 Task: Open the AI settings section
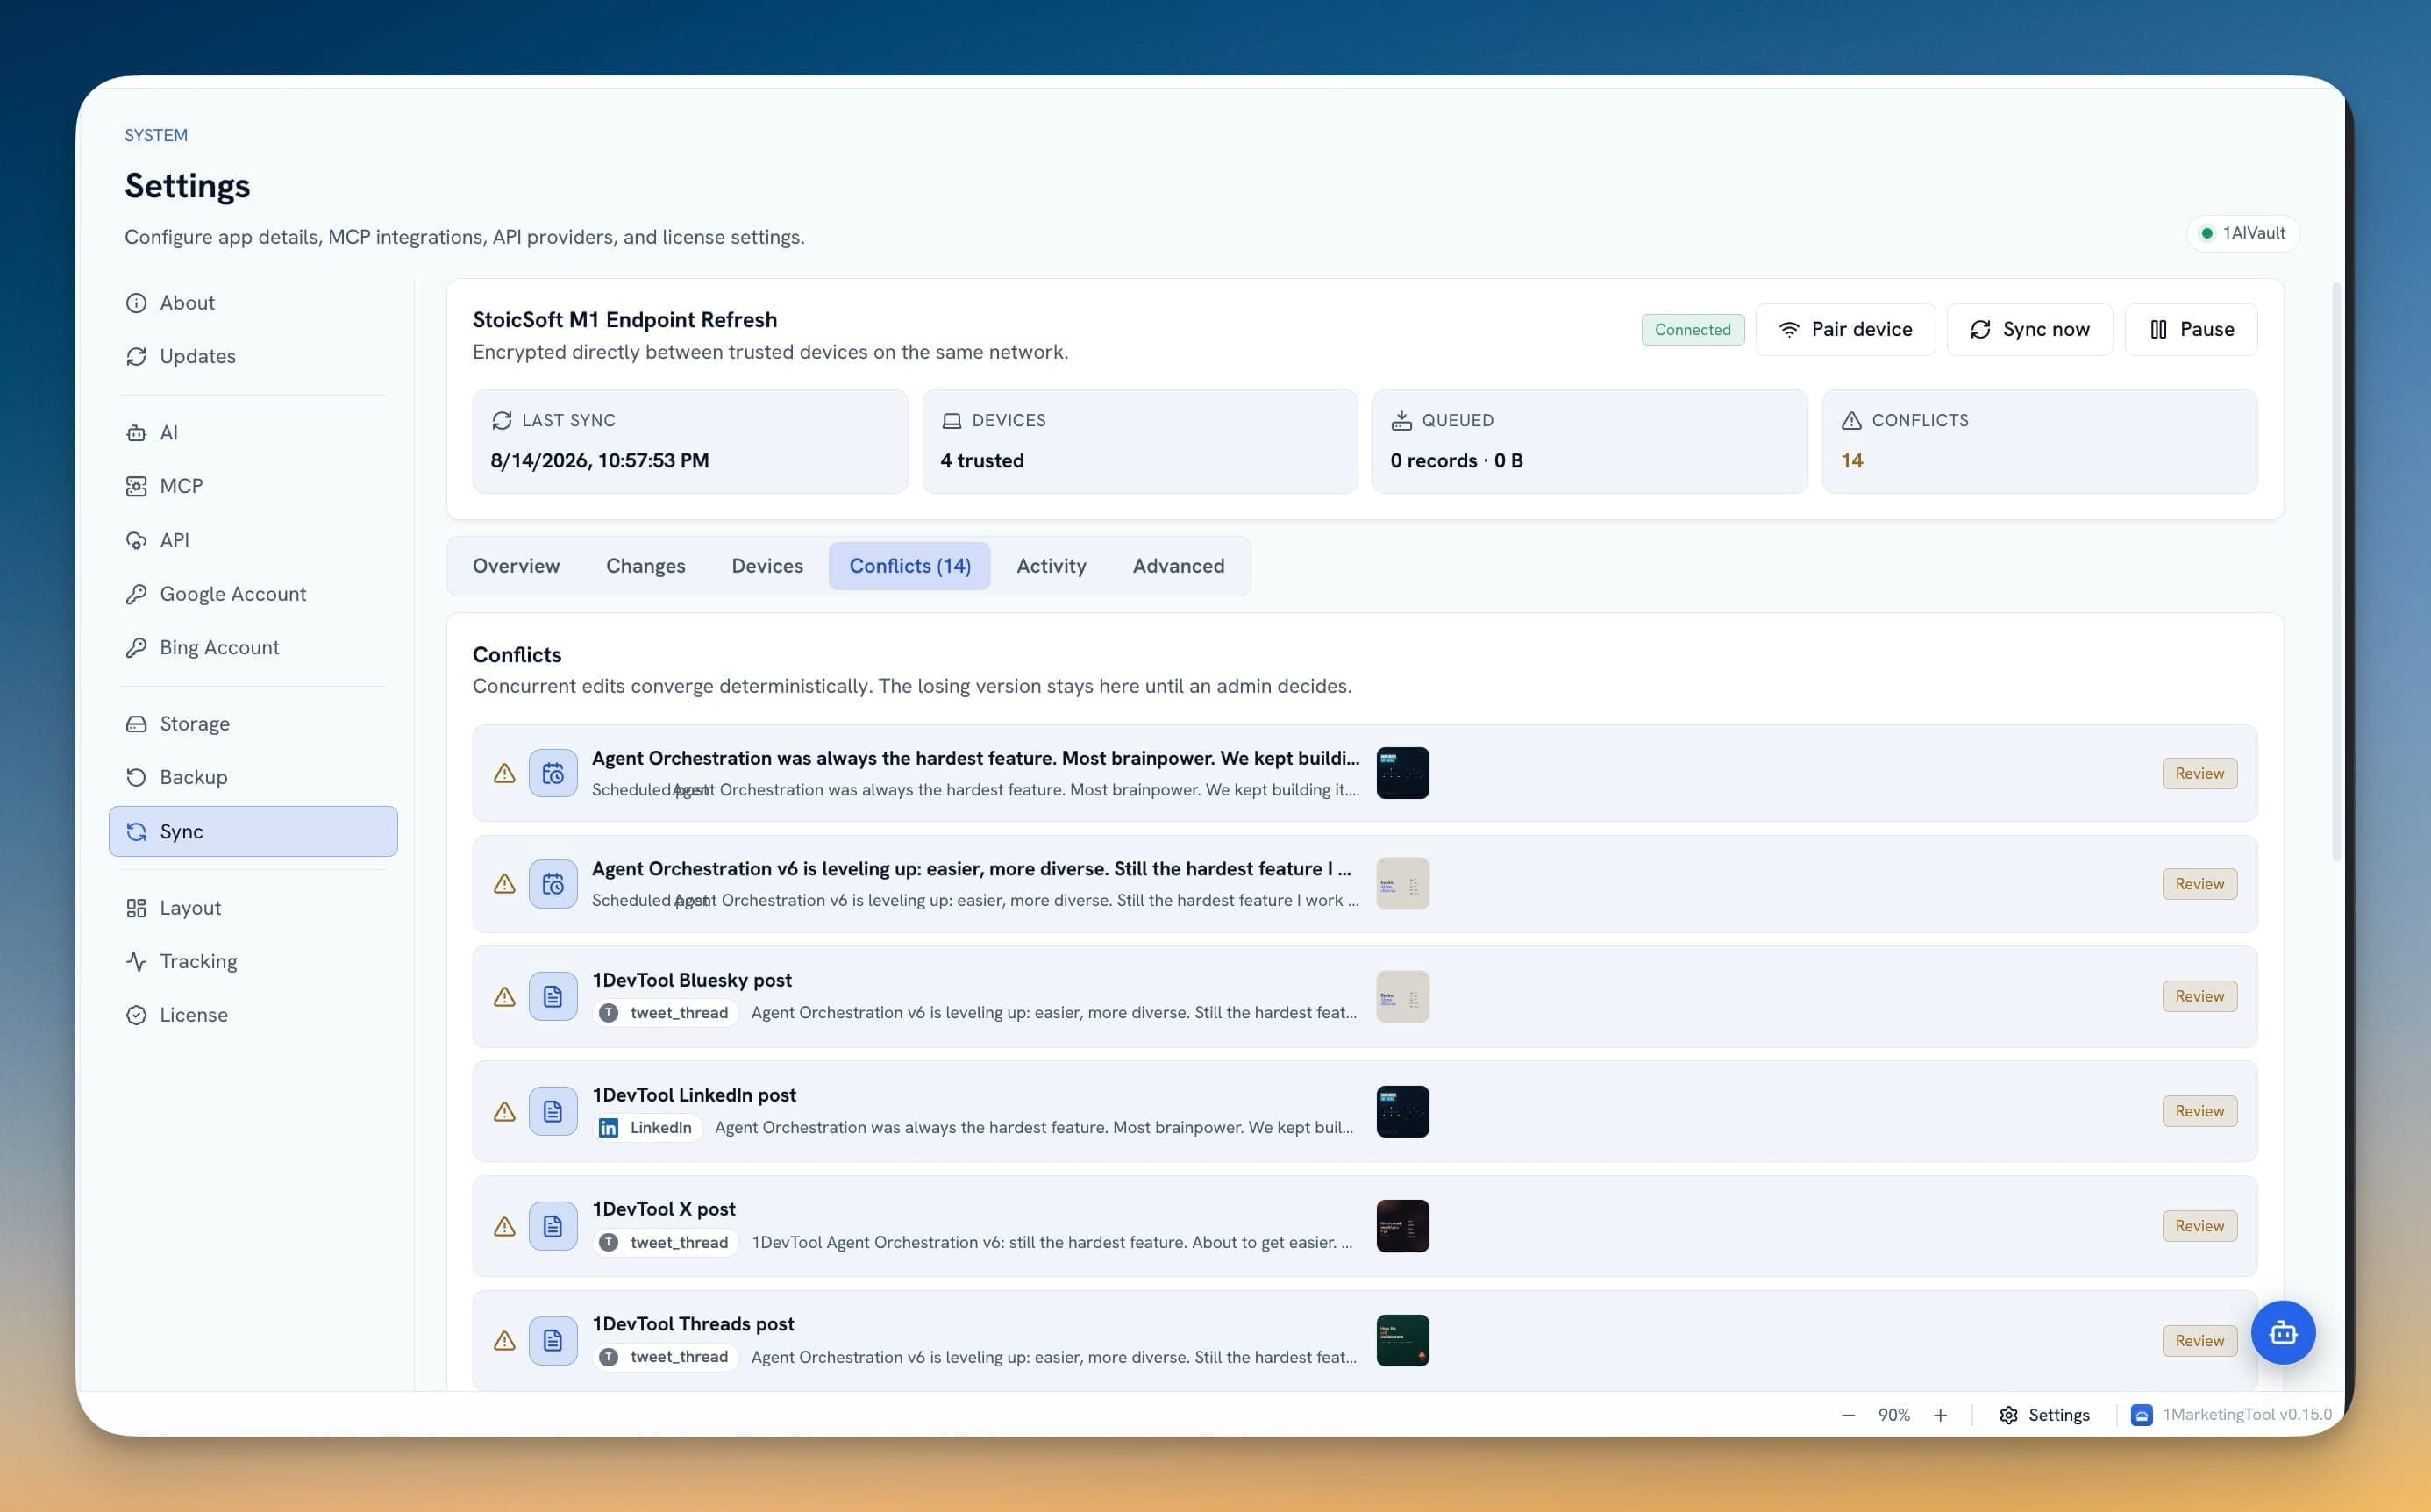[x=253, y=432]
